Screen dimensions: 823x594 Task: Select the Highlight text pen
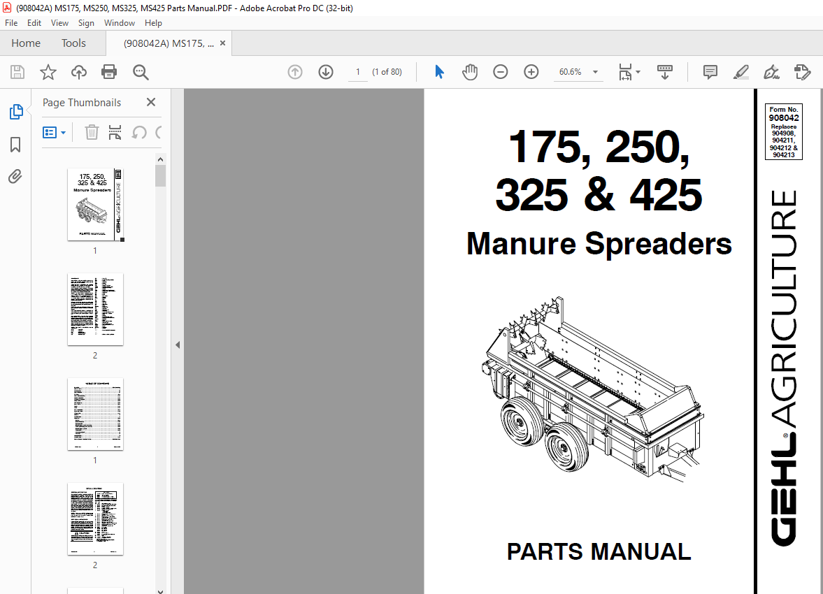click(x=740, y=72)
